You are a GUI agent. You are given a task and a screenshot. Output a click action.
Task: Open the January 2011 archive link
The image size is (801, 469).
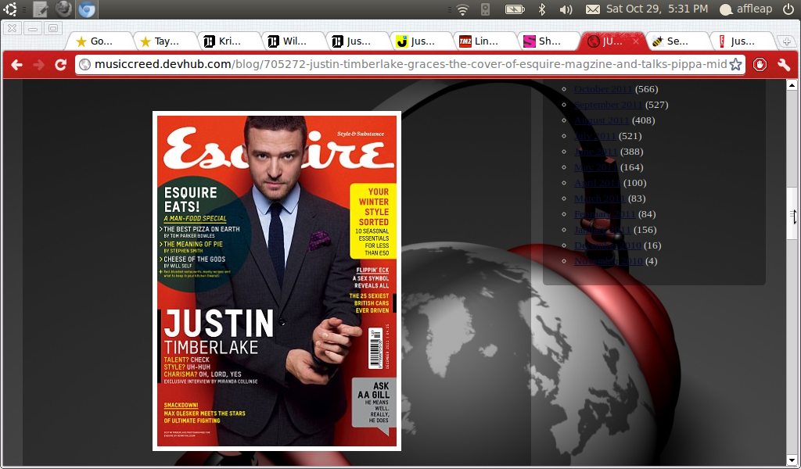click(x=602, y=230)
